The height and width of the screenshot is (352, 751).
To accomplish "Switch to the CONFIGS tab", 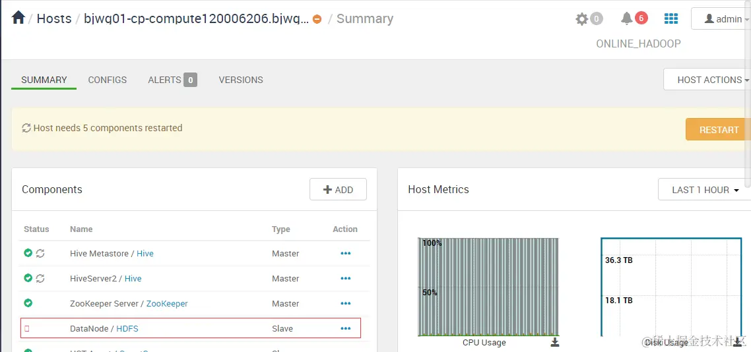I will point(108,80).
